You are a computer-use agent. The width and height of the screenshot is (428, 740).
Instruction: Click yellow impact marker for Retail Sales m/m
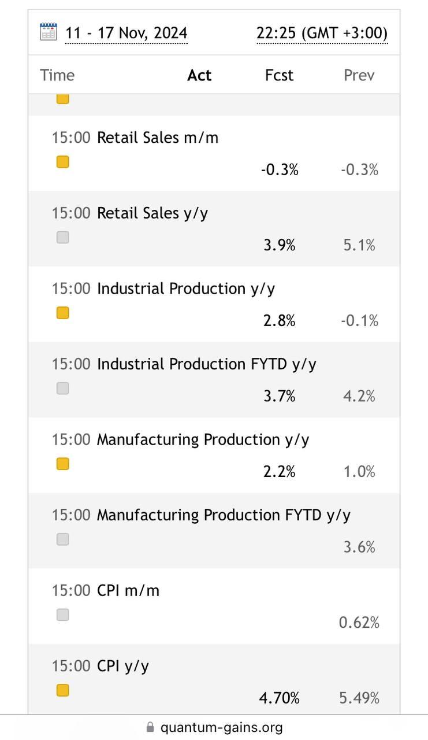(63, 162)
